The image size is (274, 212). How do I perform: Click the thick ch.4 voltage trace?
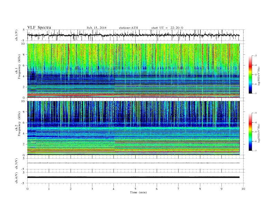click(133, 177)
